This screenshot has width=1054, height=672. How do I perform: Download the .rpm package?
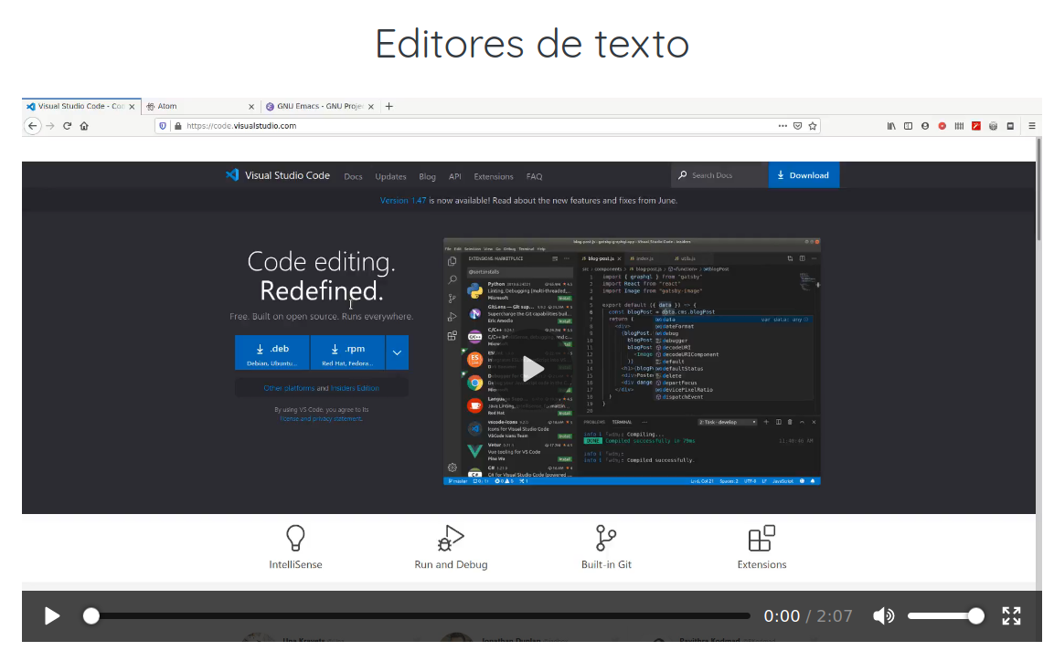pos(347,352)
